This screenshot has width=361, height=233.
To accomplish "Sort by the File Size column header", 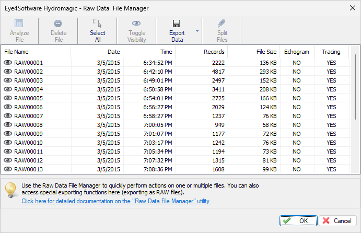I will click(x=254, y=52).
